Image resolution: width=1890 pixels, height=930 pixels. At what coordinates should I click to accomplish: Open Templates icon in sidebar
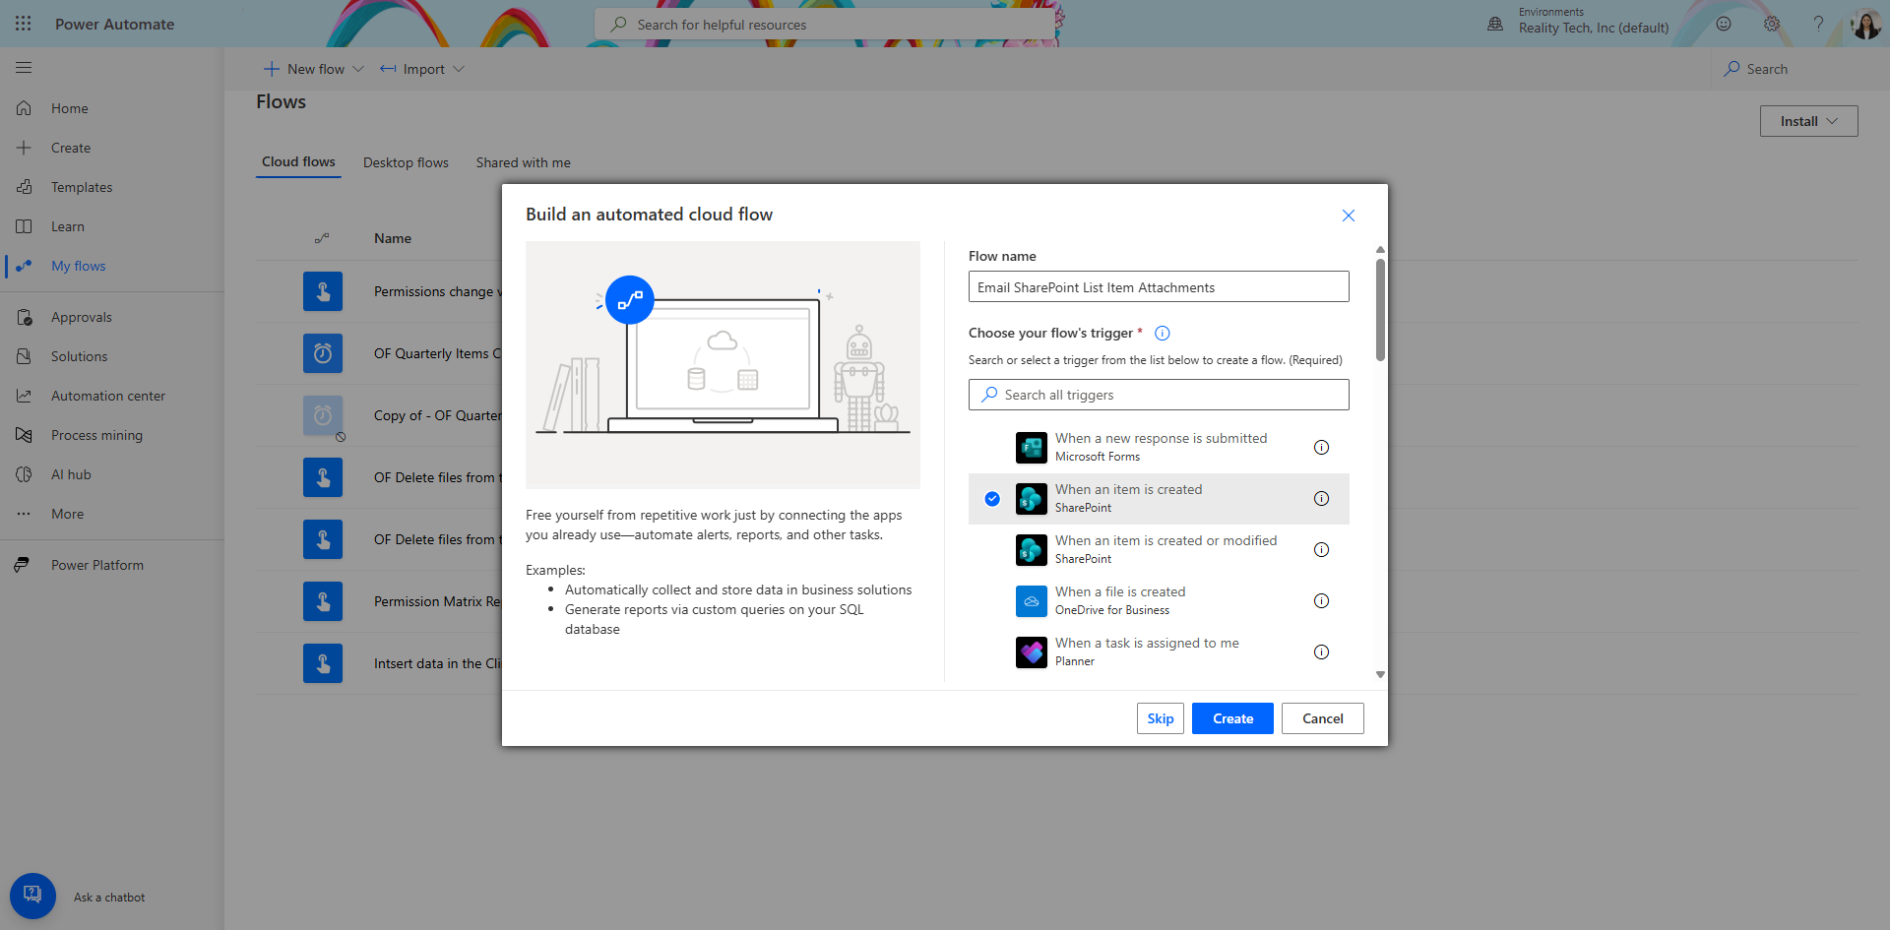(24, 187)
